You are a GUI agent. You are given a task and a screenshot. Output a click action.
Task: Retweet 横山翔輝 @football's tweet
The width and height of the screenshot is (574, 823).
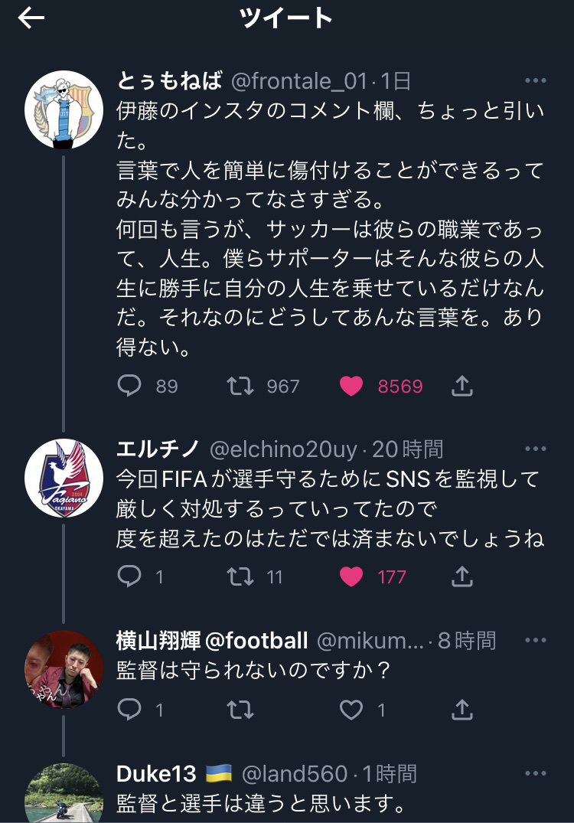[x=240, y=710]
